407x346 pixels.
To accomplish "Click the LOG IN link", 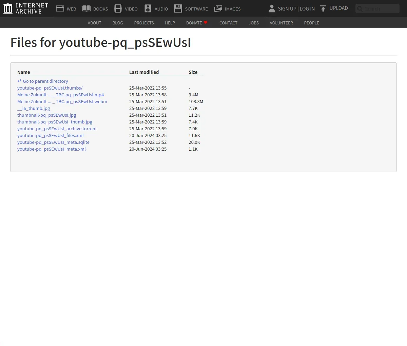I will 307,9.
